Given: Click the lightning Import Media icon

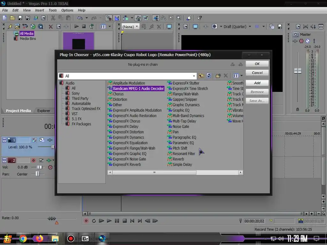Looking at the screenshot, I should point(10,26).
